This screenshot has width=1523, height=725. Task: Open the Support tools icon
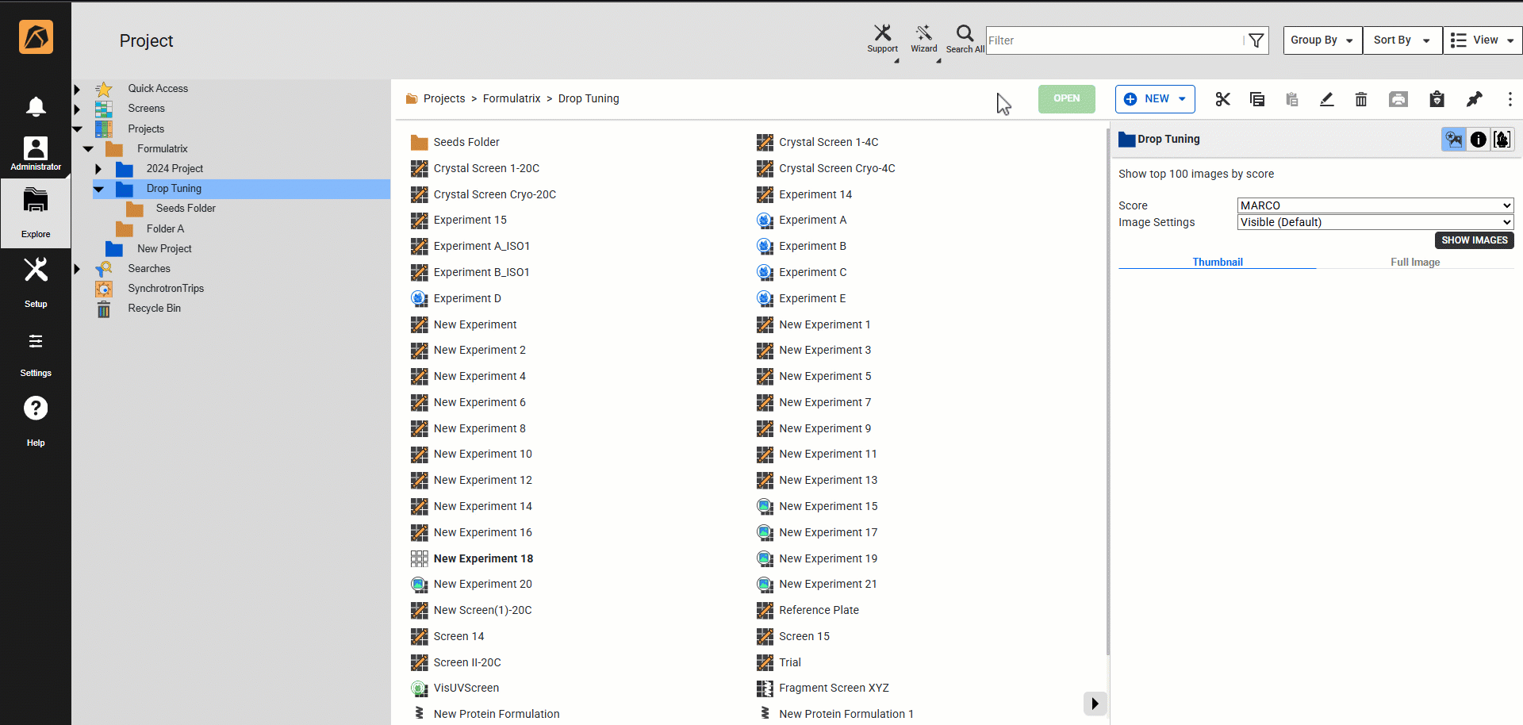click(882, 38)
